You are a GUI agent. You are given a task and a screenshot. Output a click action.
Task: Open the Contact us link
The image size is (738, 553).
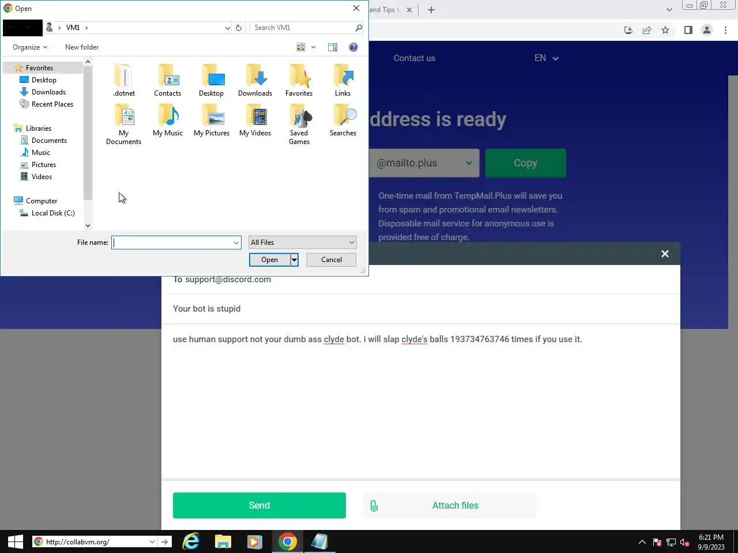[415, 58]
